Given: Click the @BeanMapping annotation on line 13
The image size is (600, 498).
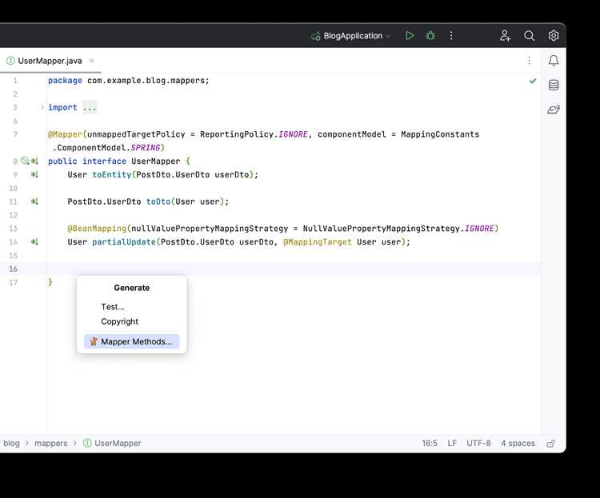Looking at the screenshot, I should [x=97, y=229].
